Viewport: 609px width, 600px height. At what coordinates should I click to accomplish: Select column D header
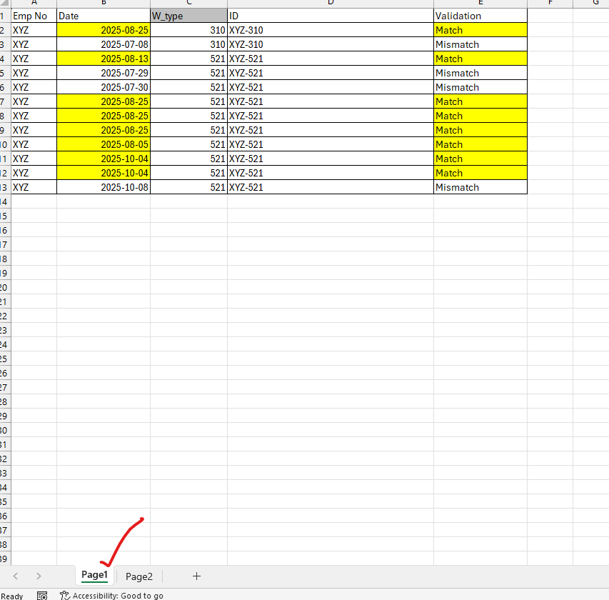pos(331,3)
